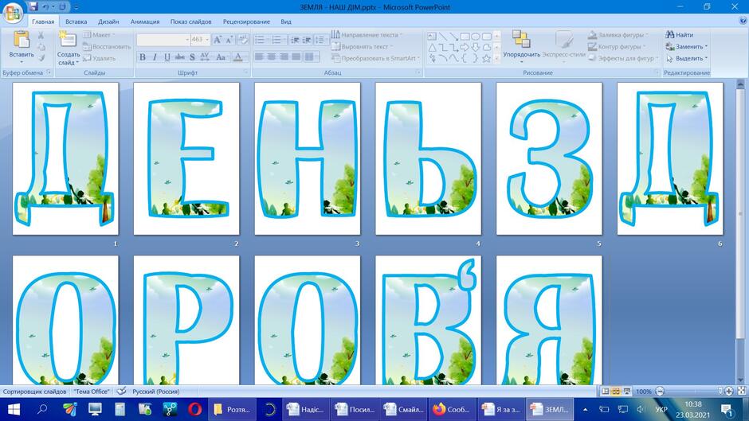Open the Рецензирование tab
The width and height of the screenshot is (749, 421).
pyautogui.click(x=246, y=21)
